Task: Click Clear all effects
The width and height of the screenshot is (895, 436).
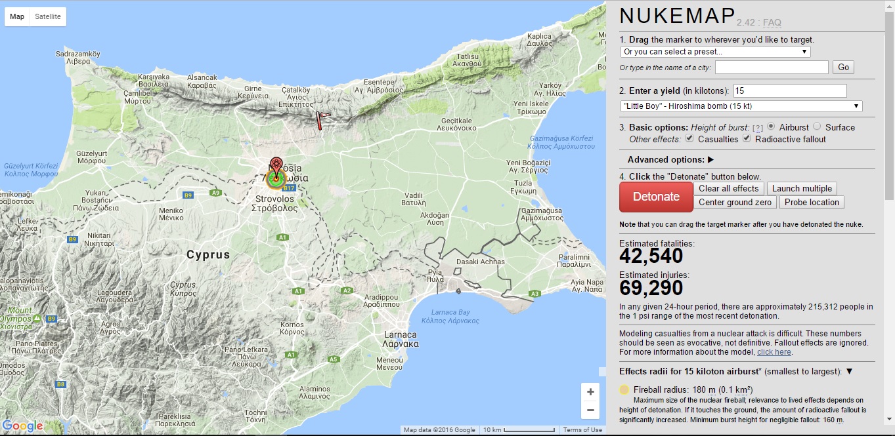Action: click(x=728, y=188)
